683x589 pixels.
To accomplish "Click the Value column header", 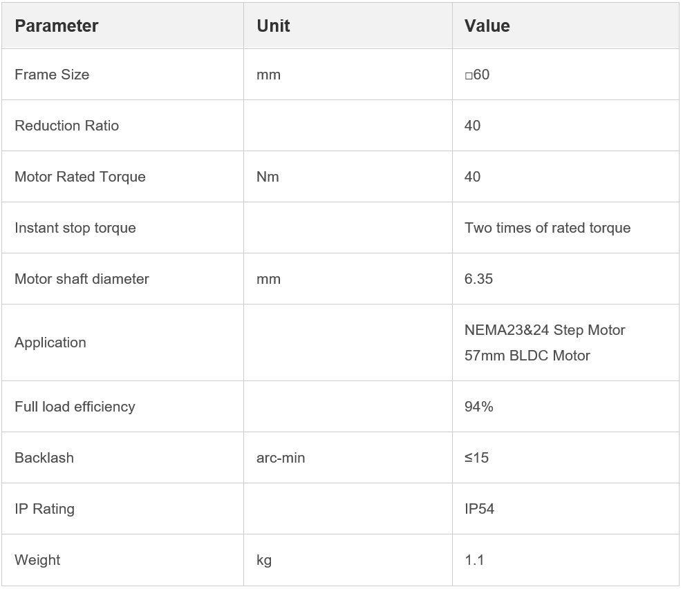I will click(x=487, y=26).
